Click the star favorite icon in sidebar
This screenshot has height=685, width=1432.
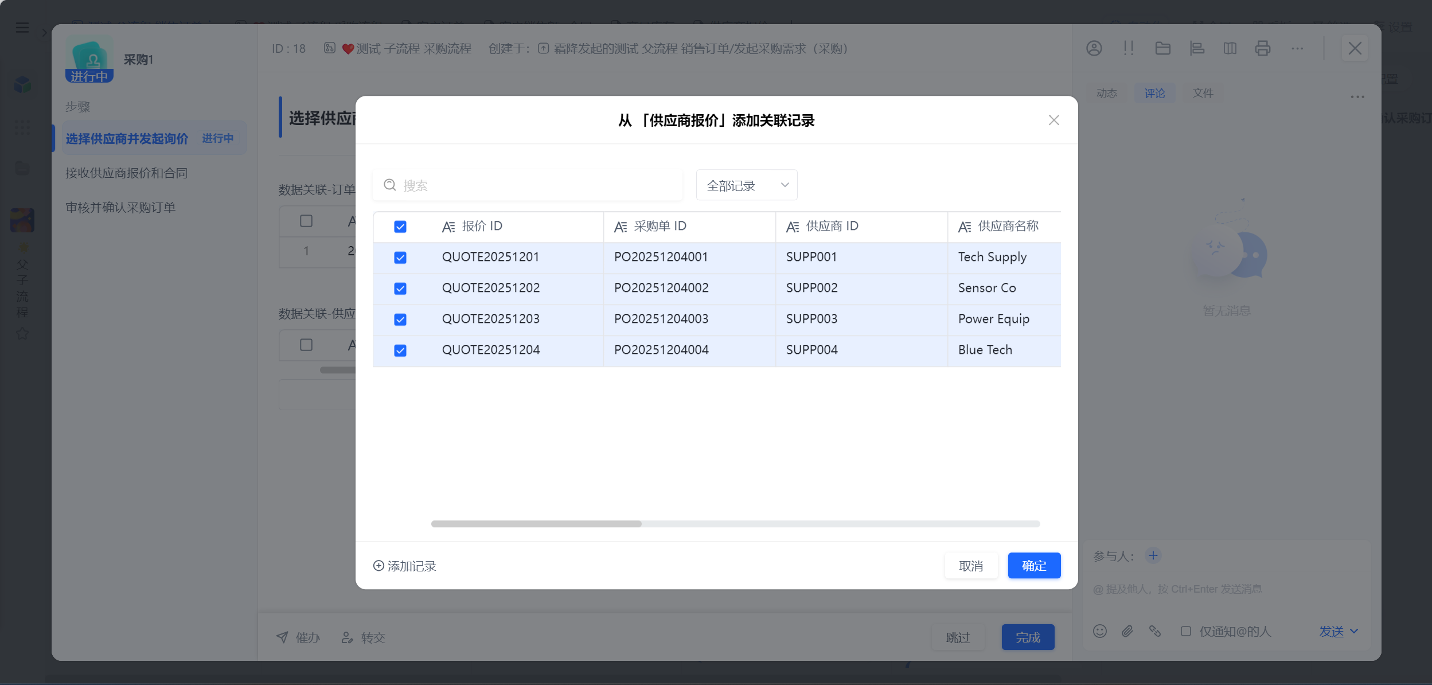[22, 334]
